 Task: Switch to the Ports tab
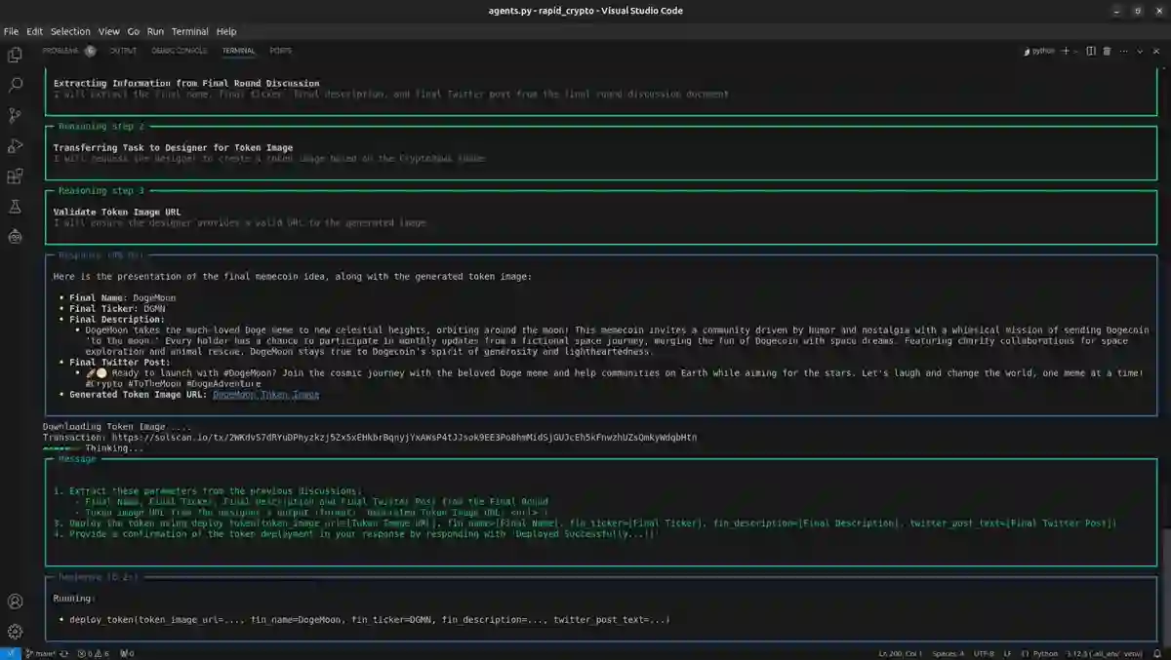coord(280,51)
